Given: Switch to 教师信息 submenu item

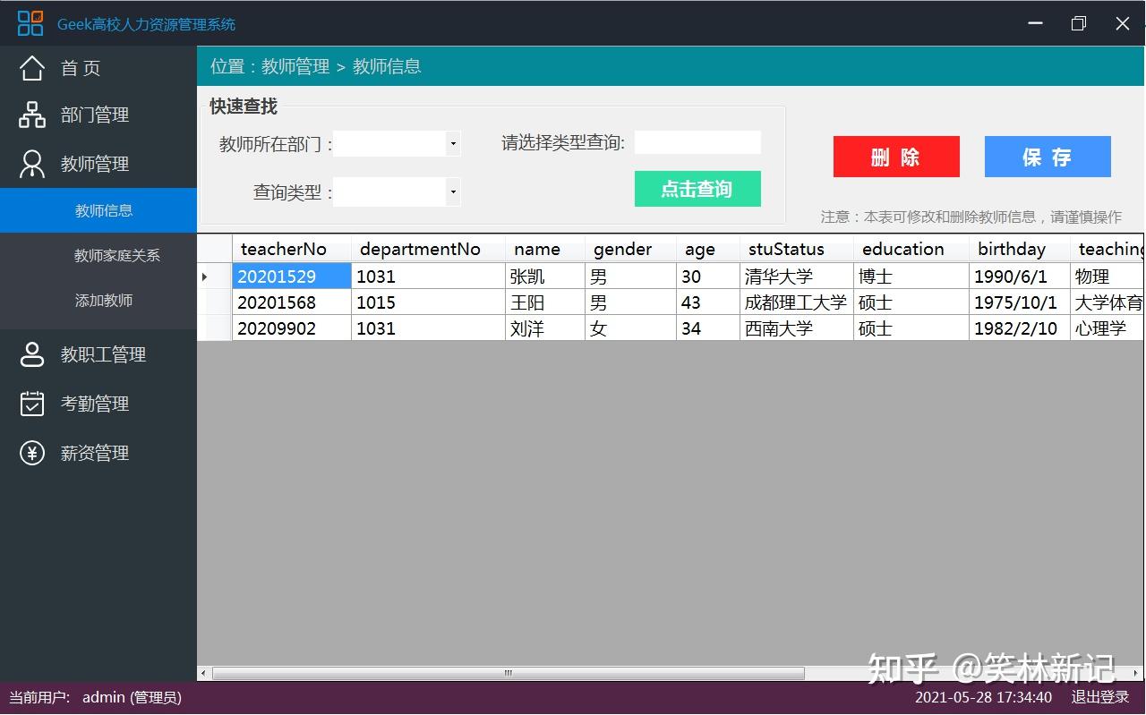Looking at the screenshot, I should pyautogui.click(x=103, y=210).
